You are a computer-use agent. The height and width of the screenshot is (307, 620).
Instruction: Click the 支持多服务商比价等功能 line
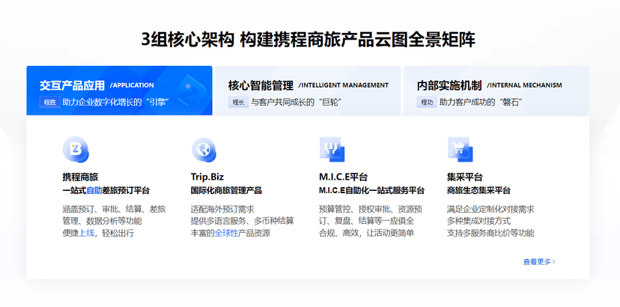[x=490, y=233]
